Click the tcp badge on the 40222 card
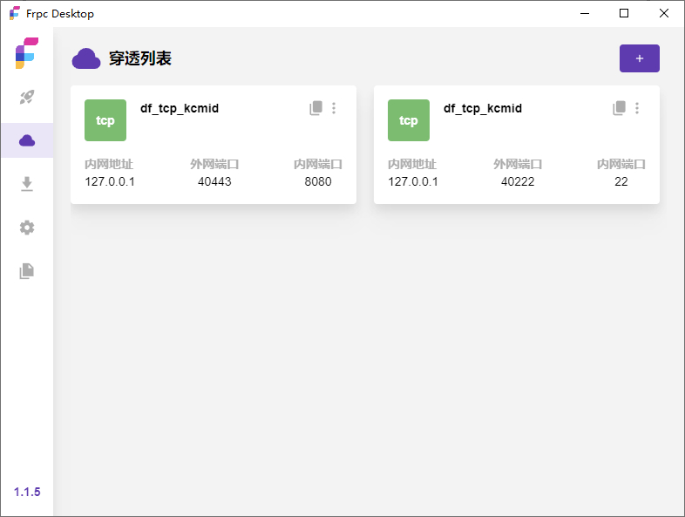The image size is (685, 517). click(409, 120)
